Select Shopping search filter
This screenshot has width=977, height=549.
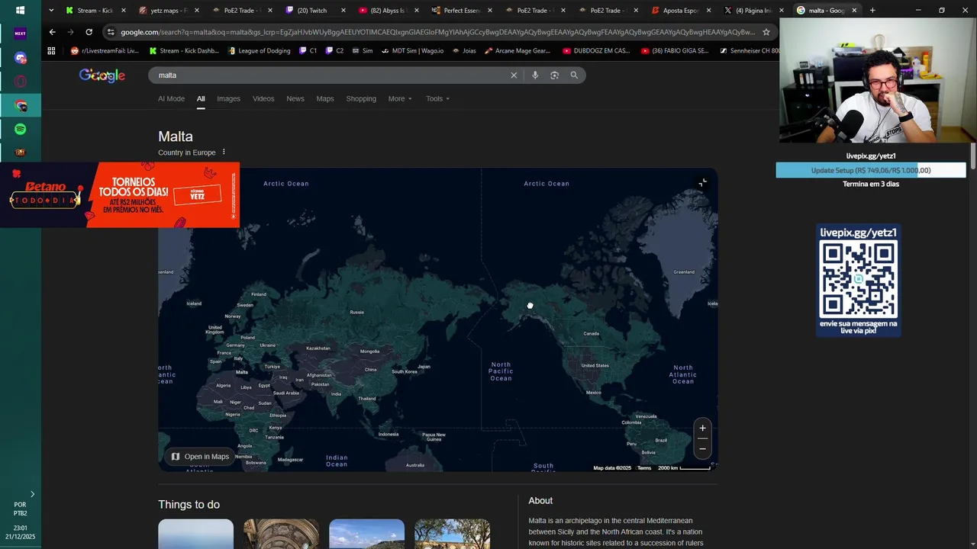point(361,98)
